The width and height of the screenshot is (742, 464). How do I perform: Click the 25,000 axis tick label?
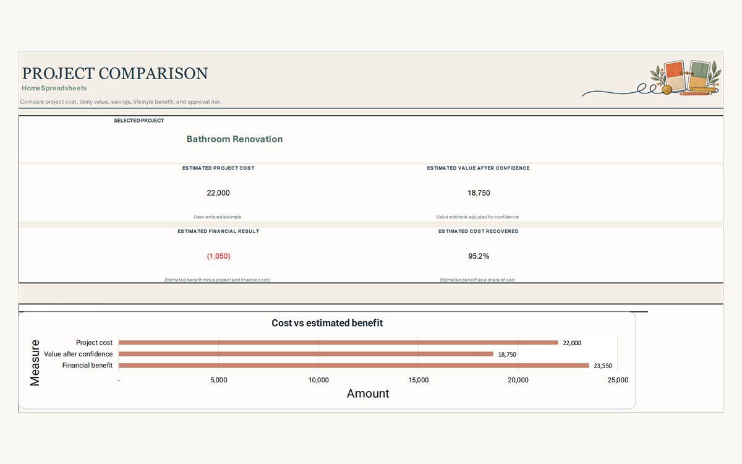[x=618, y=380]
